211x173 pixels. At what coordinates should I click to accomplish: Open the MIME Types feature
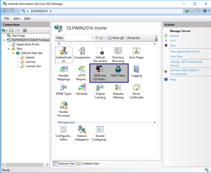[64, 89]
